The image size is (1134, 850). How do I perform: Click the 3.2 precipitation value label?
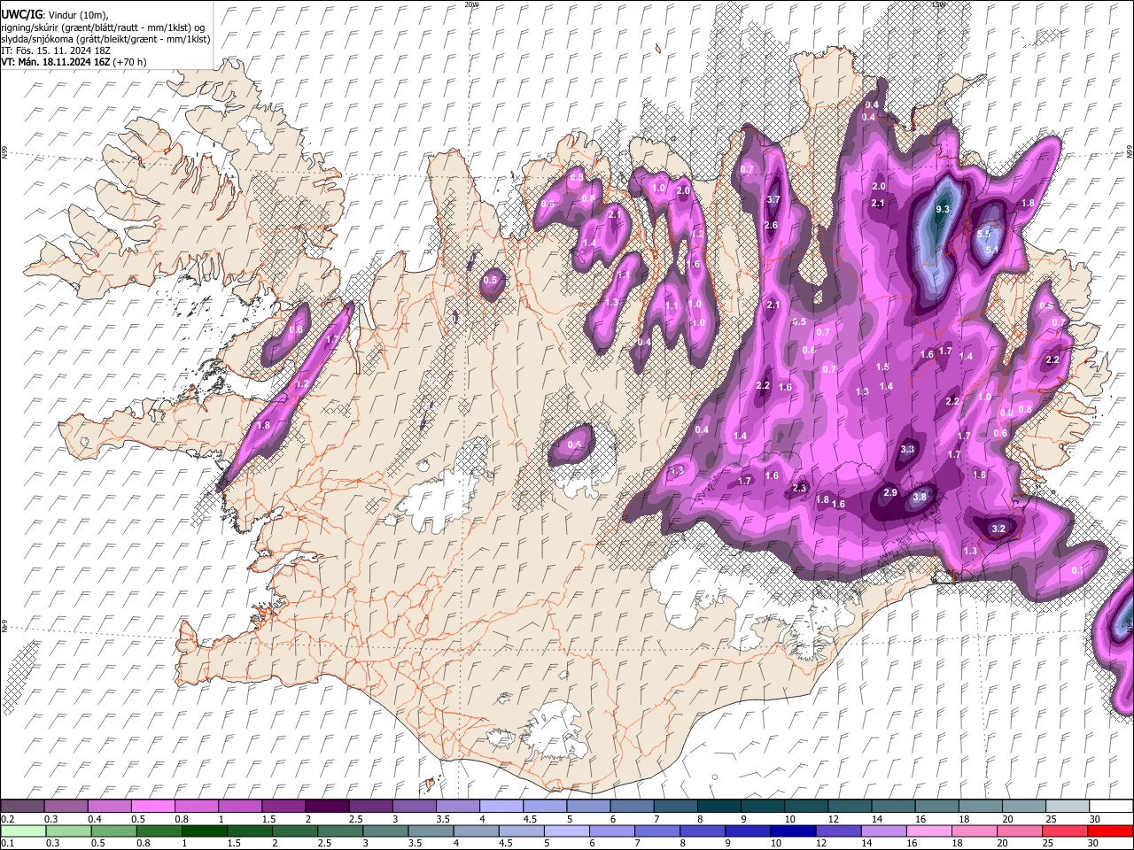[998, 529]
